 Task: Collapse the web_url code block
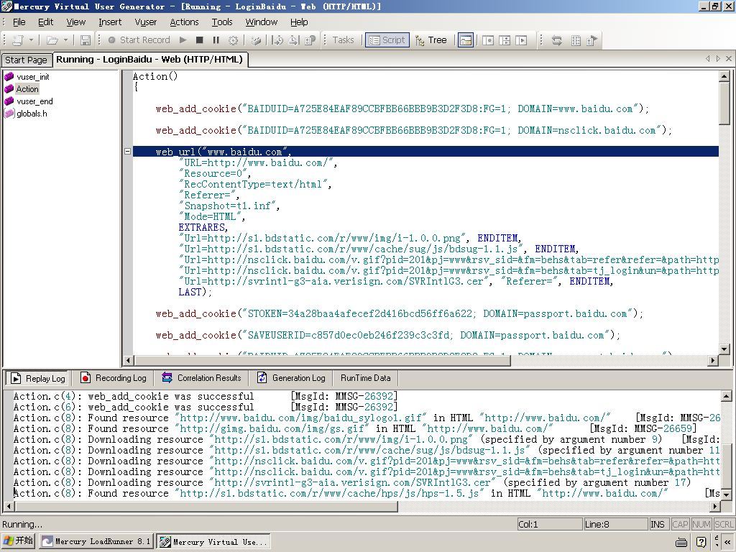coord(127,151)
